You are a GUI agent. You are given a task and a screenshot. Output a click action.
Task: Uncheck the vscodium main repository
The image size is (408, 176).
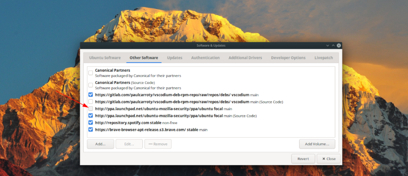coord(90,95)
